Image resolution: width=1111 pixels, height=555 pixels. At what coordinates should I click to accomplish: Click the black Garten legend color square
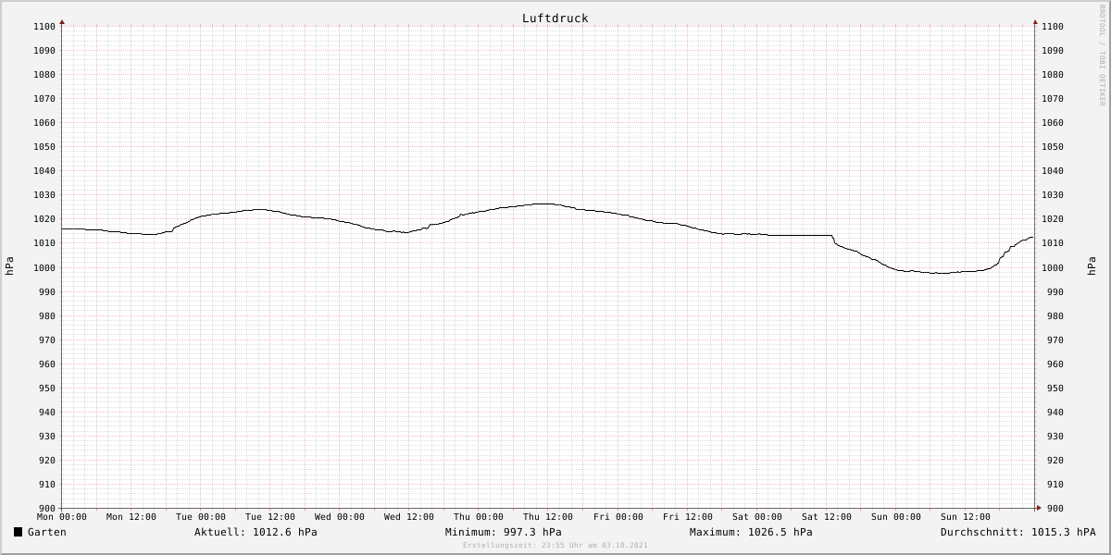point(18,532)
